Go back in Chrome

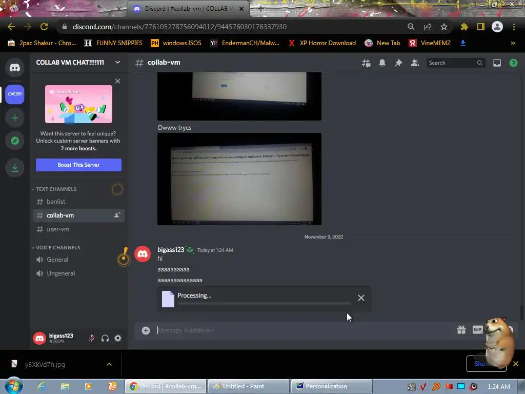[11, 27]
